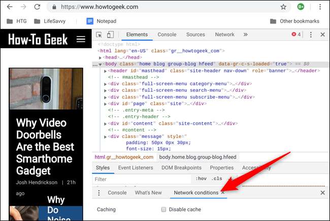This screenshot has width=330, height=221.
Task: Toggle the device toolbar icon
Action: 111,35
